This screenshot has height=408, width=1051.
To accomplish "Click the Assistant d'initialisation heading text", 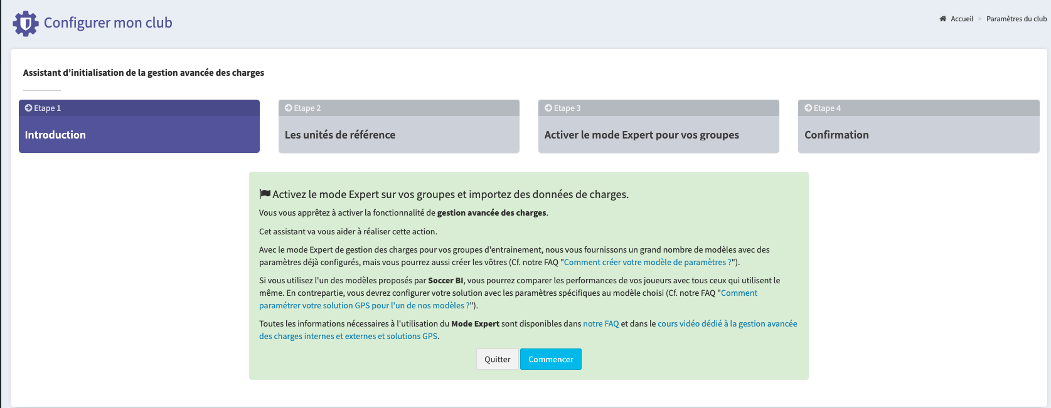I will click(144, 73).
